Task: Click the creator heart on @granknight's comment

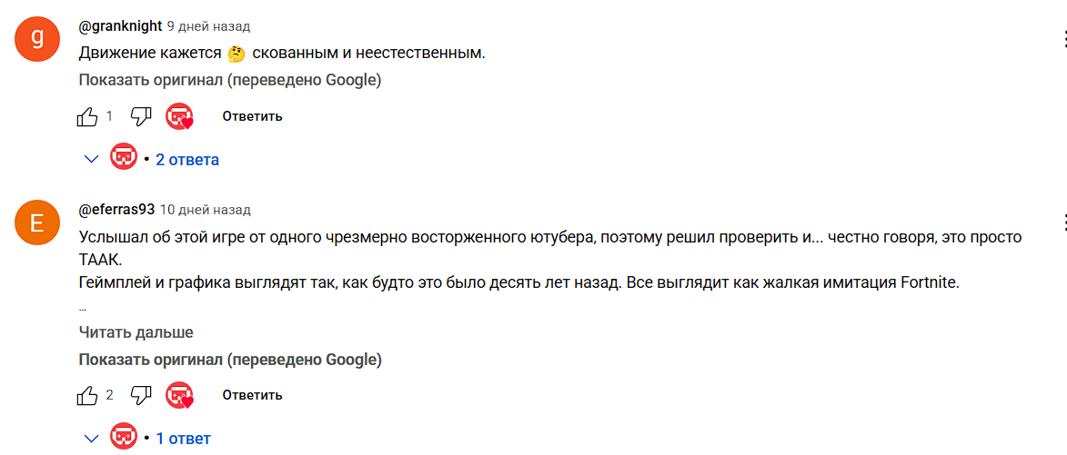Action: [x=179, y=117]
